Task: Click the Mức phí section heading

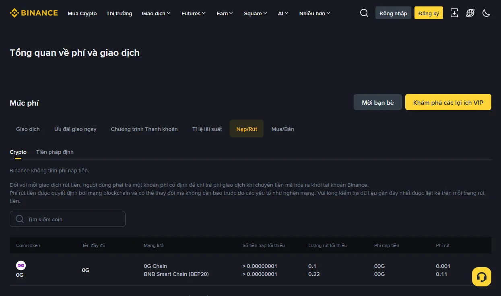Action: 24,103
